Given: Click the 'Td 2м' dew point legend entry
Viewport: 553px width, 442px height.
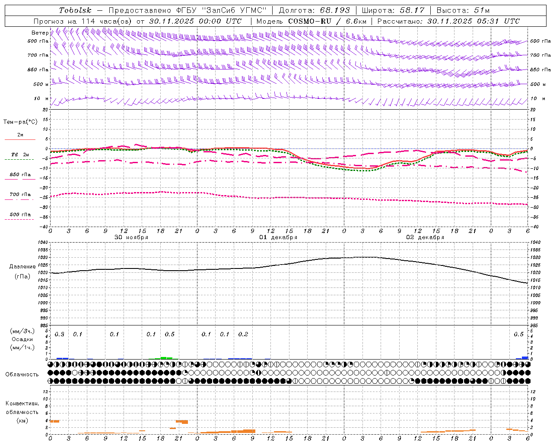Looking at the screenshot, I should (20, 155).
